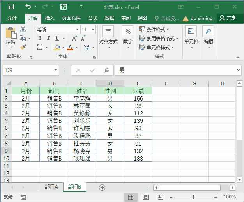This screenshot has width=244, height=202.
Task: Click the Cut scissors icon
Action: point(23,29)
